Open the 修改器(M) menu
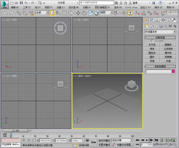This screenshot has height=148, width=179. [x=74, y=7]
